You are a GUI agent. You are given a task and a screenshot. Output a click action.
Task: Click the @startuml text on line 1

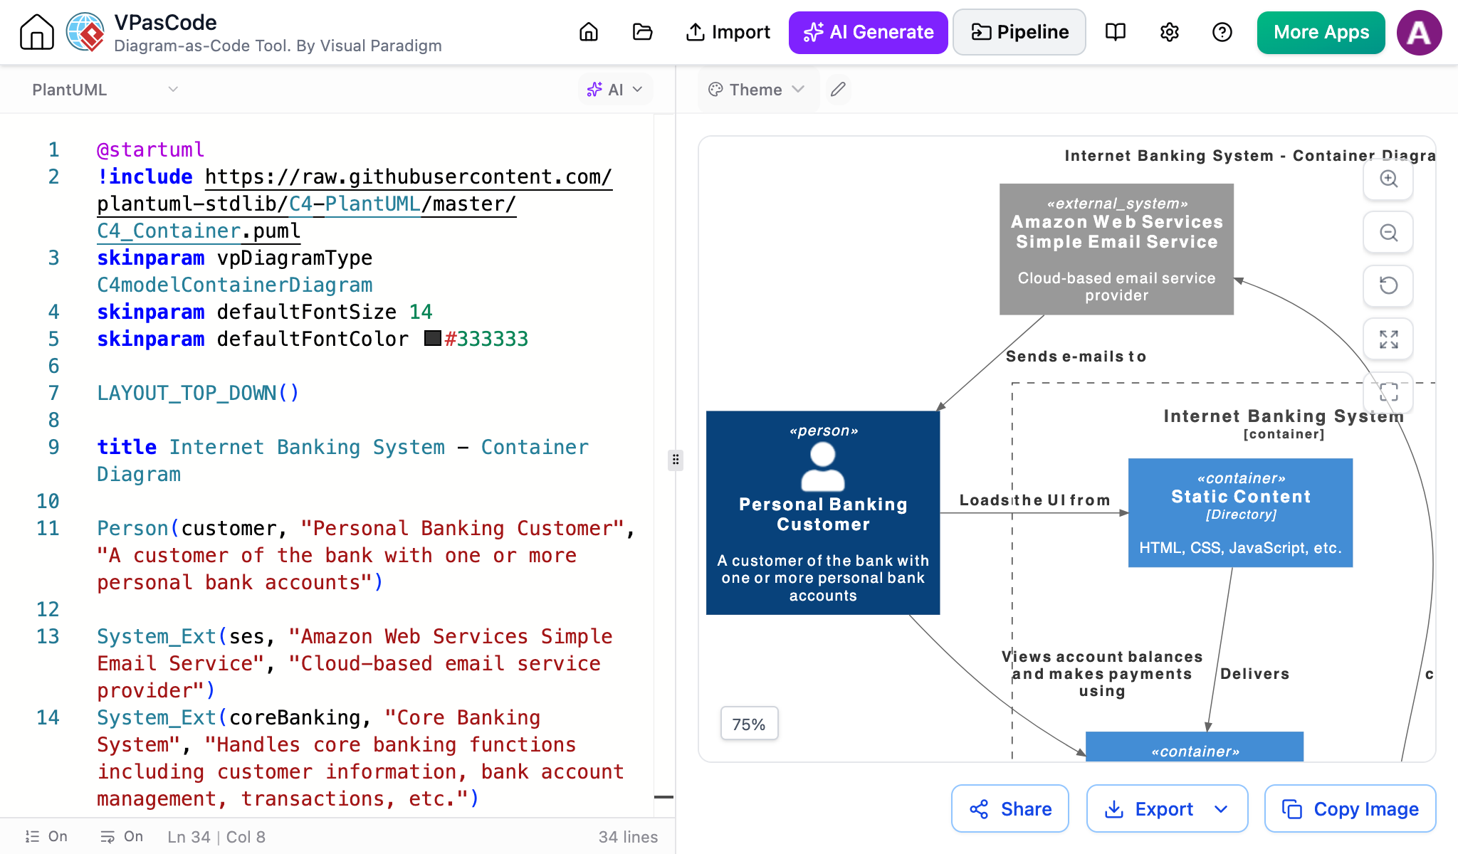(150, 149)
